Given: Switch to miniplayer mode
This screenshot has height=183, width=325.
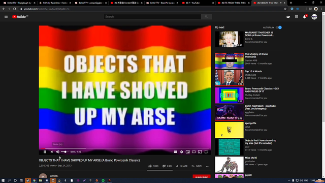Looking at the screenshot, I should tap(187, 152).
